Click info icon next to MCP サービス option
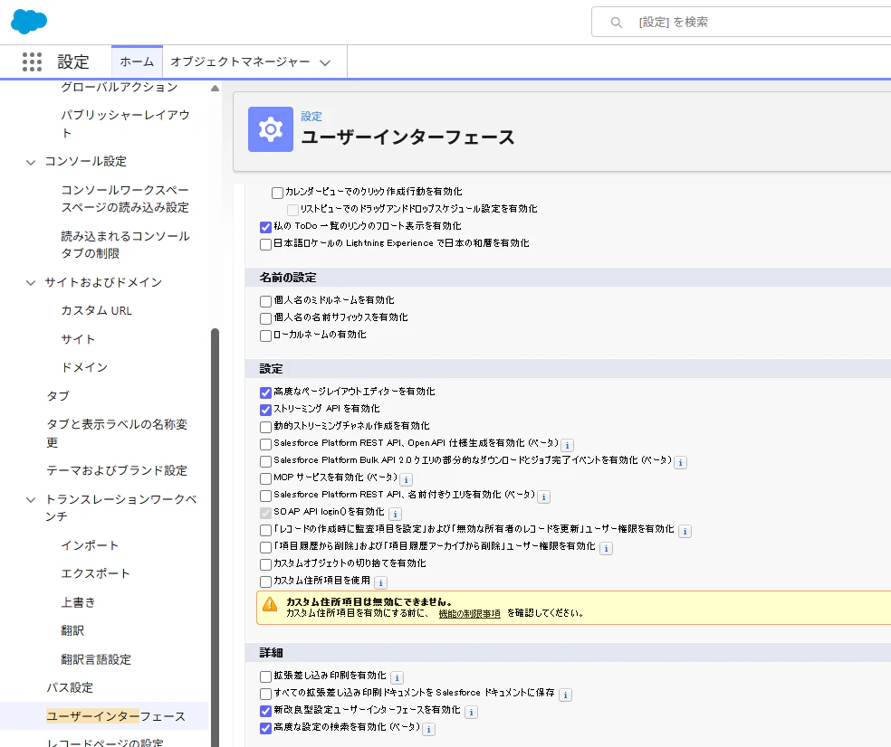This screenshot has height=747, width=891. pyautogui.click(x=406, y=479)
